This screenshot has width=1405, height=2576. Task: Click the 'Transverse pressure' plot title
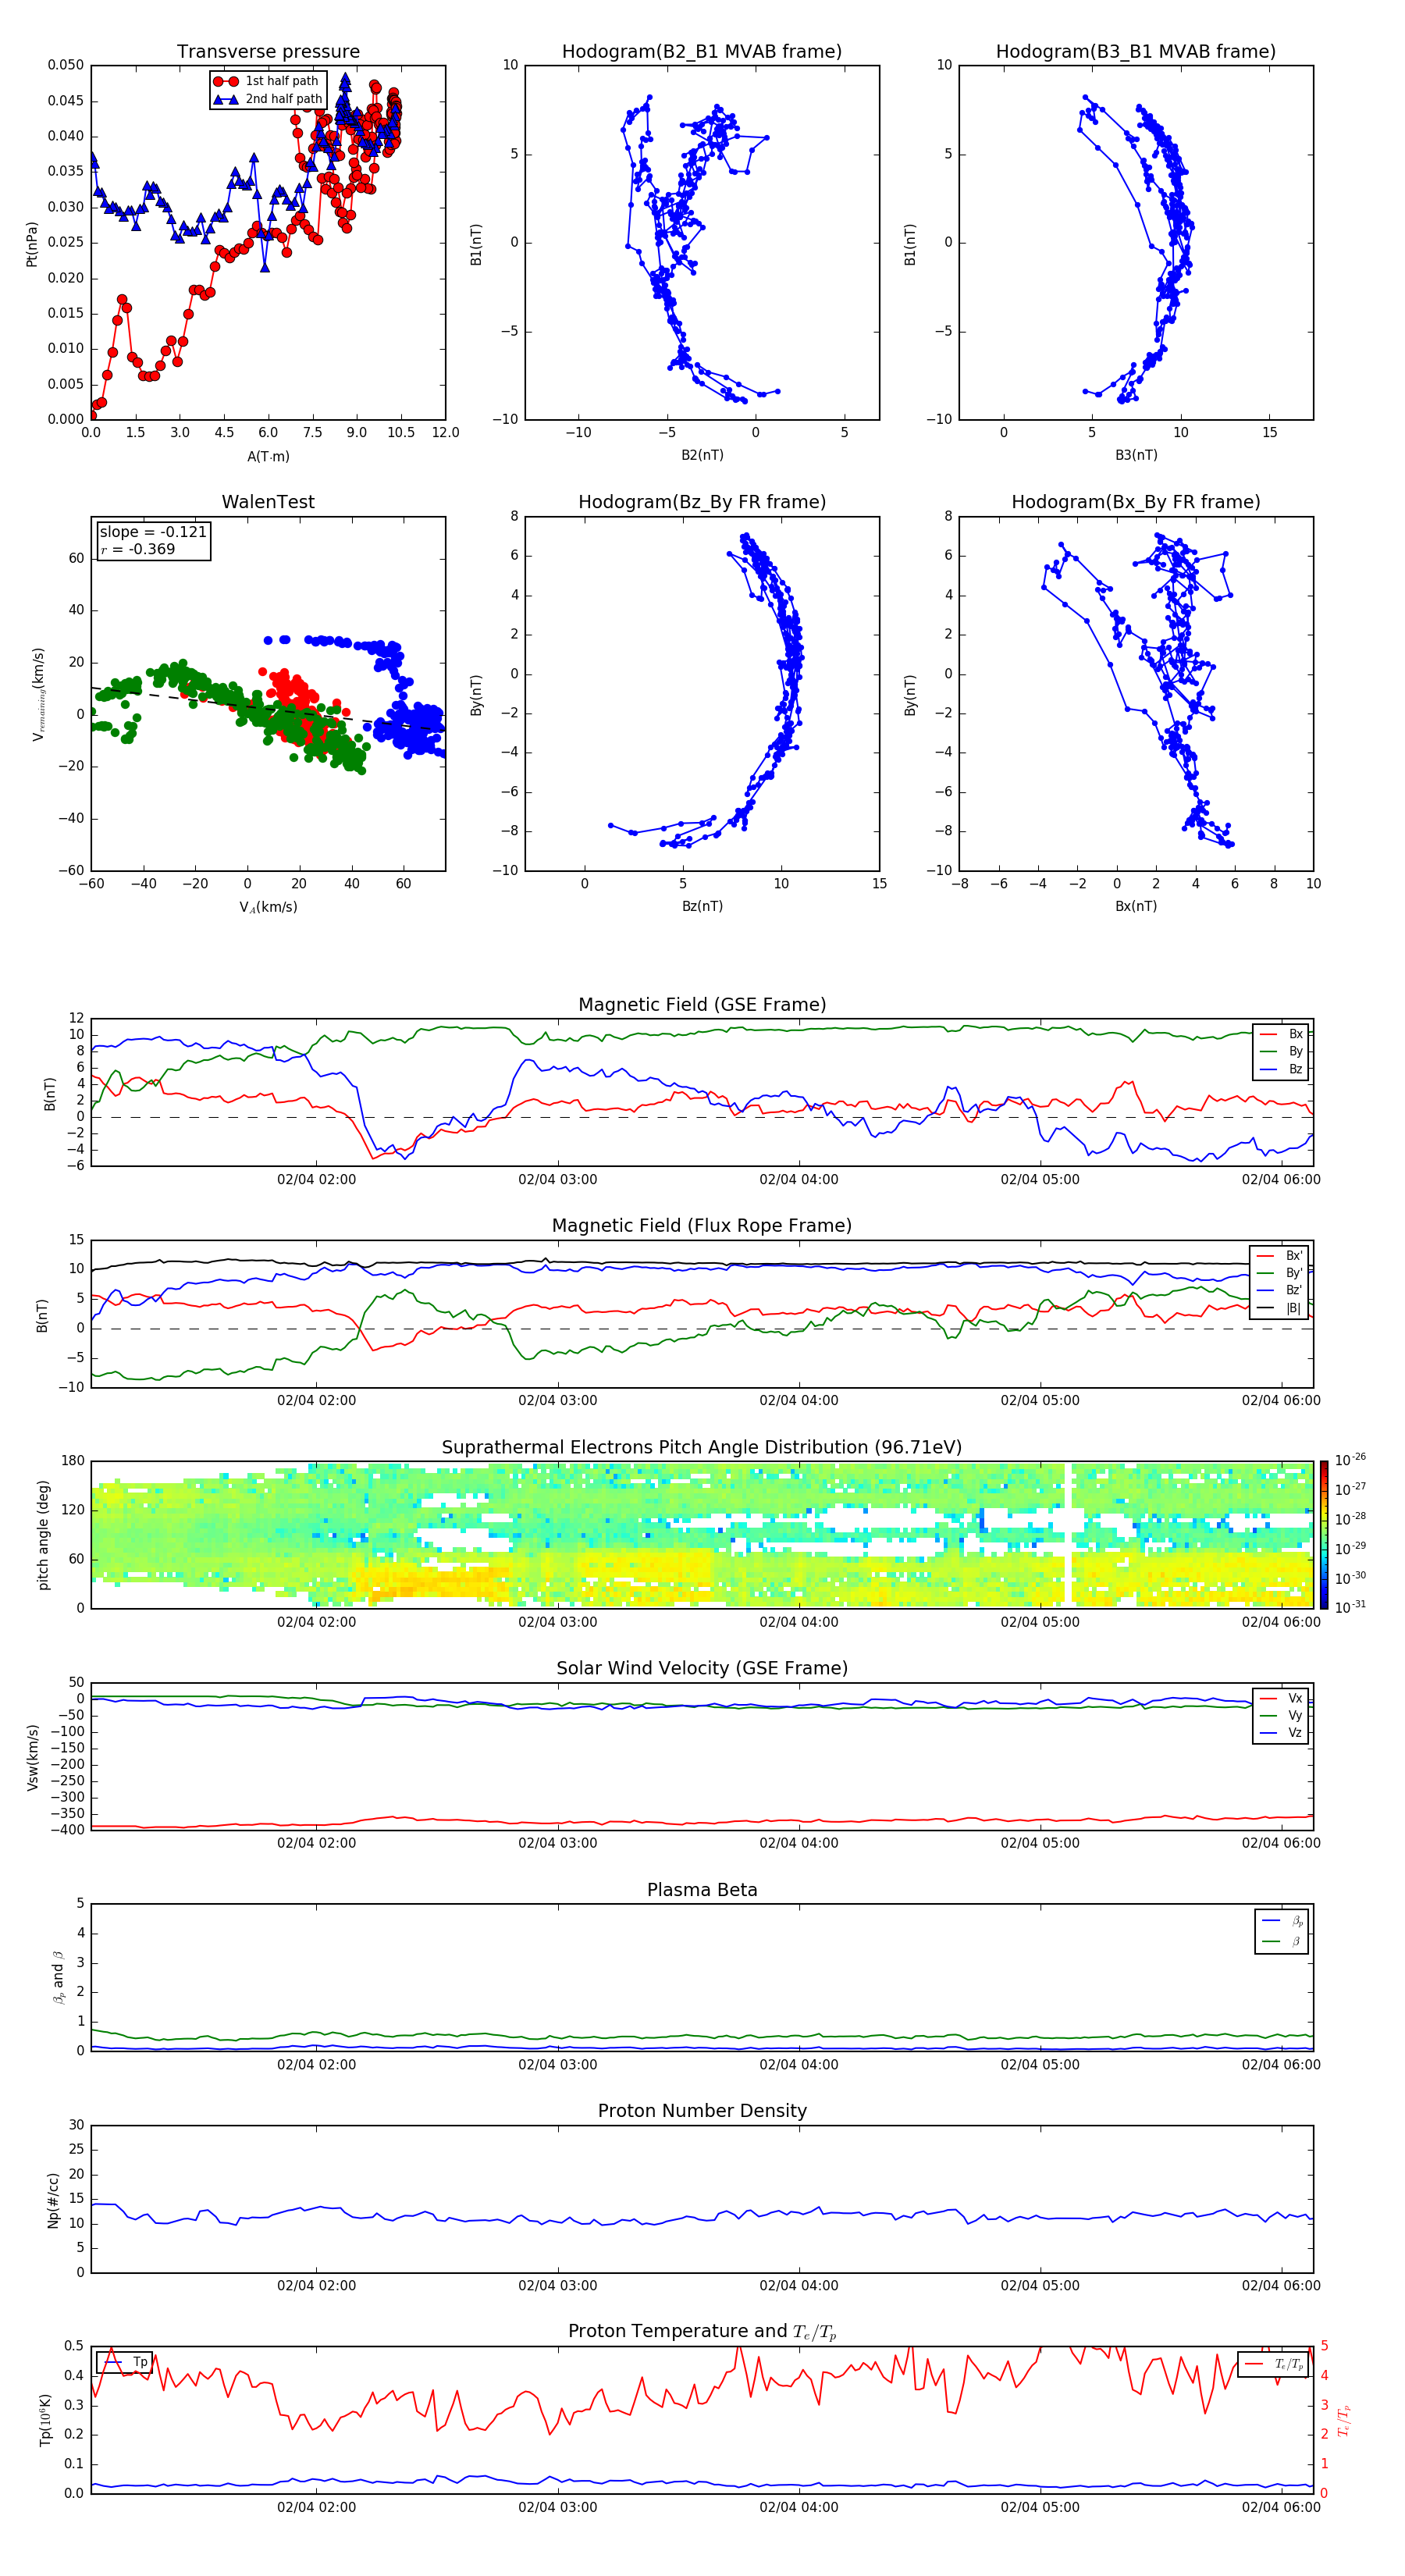268,51
